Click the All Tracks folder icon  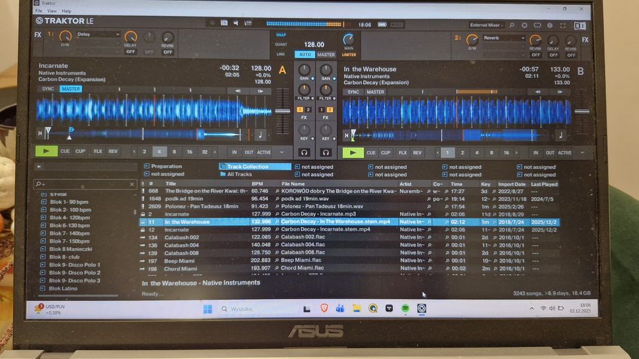(223, 174)
